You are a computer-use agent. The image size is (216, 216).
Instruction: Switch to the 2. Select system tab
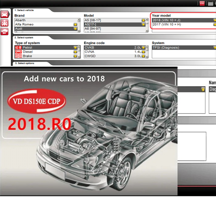(24, 38)
